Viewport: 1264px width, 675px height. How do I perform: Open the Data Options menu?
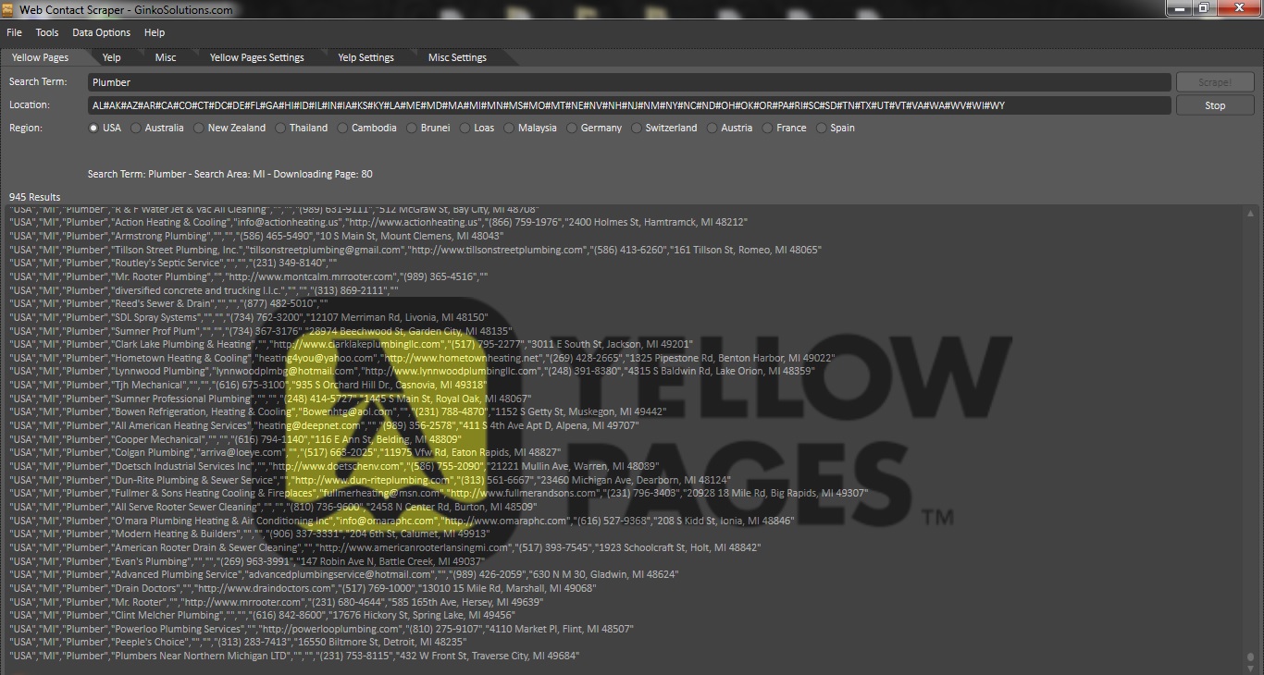click(x=102, y=32)
